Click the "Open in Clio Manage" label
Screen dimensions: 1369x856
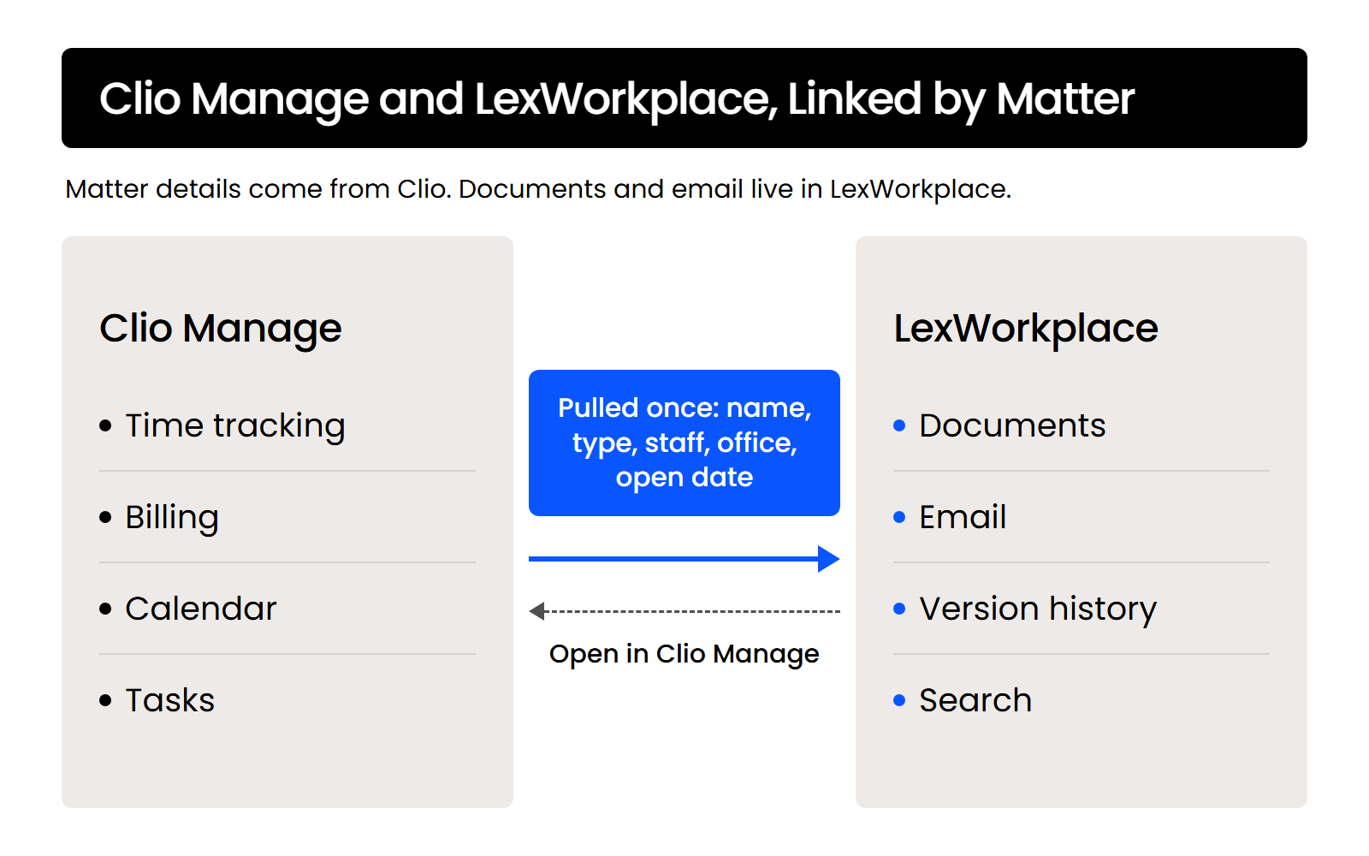684,654
